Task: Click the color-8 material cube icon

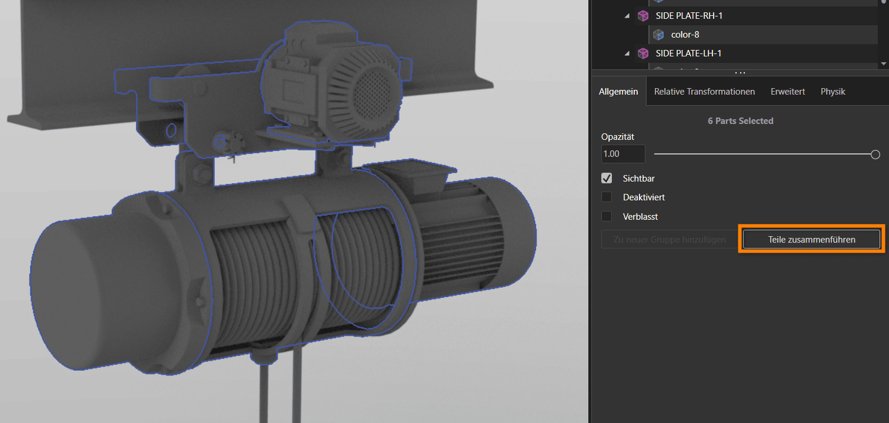Action: click(x=658, y=35)
